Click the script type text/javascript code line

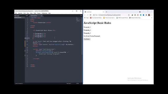tap(44, 49)
